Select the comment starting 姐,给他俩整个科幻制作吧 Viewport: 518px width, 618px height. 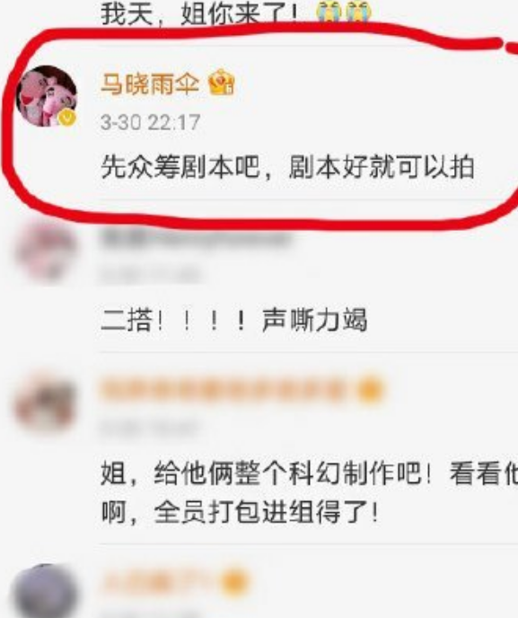pos(309,492)
